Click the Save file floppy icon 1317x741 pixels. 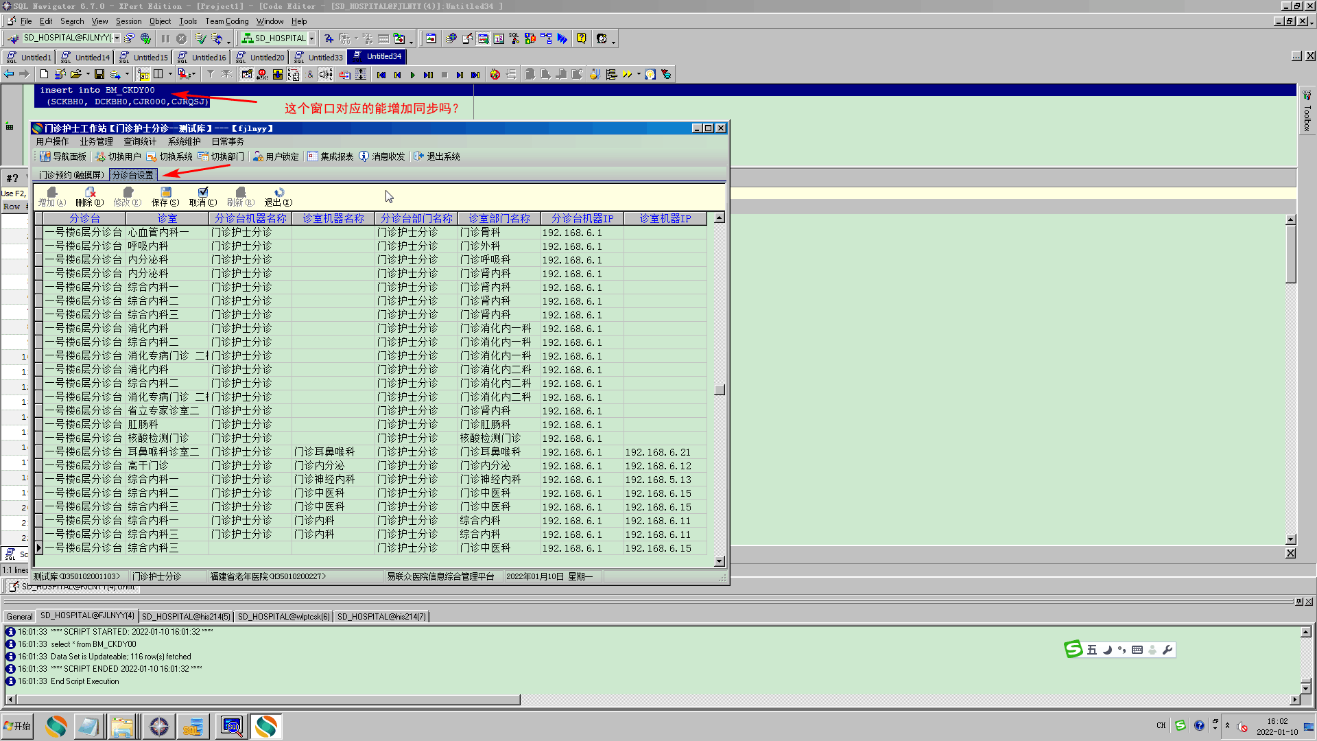tap(99, 74)
